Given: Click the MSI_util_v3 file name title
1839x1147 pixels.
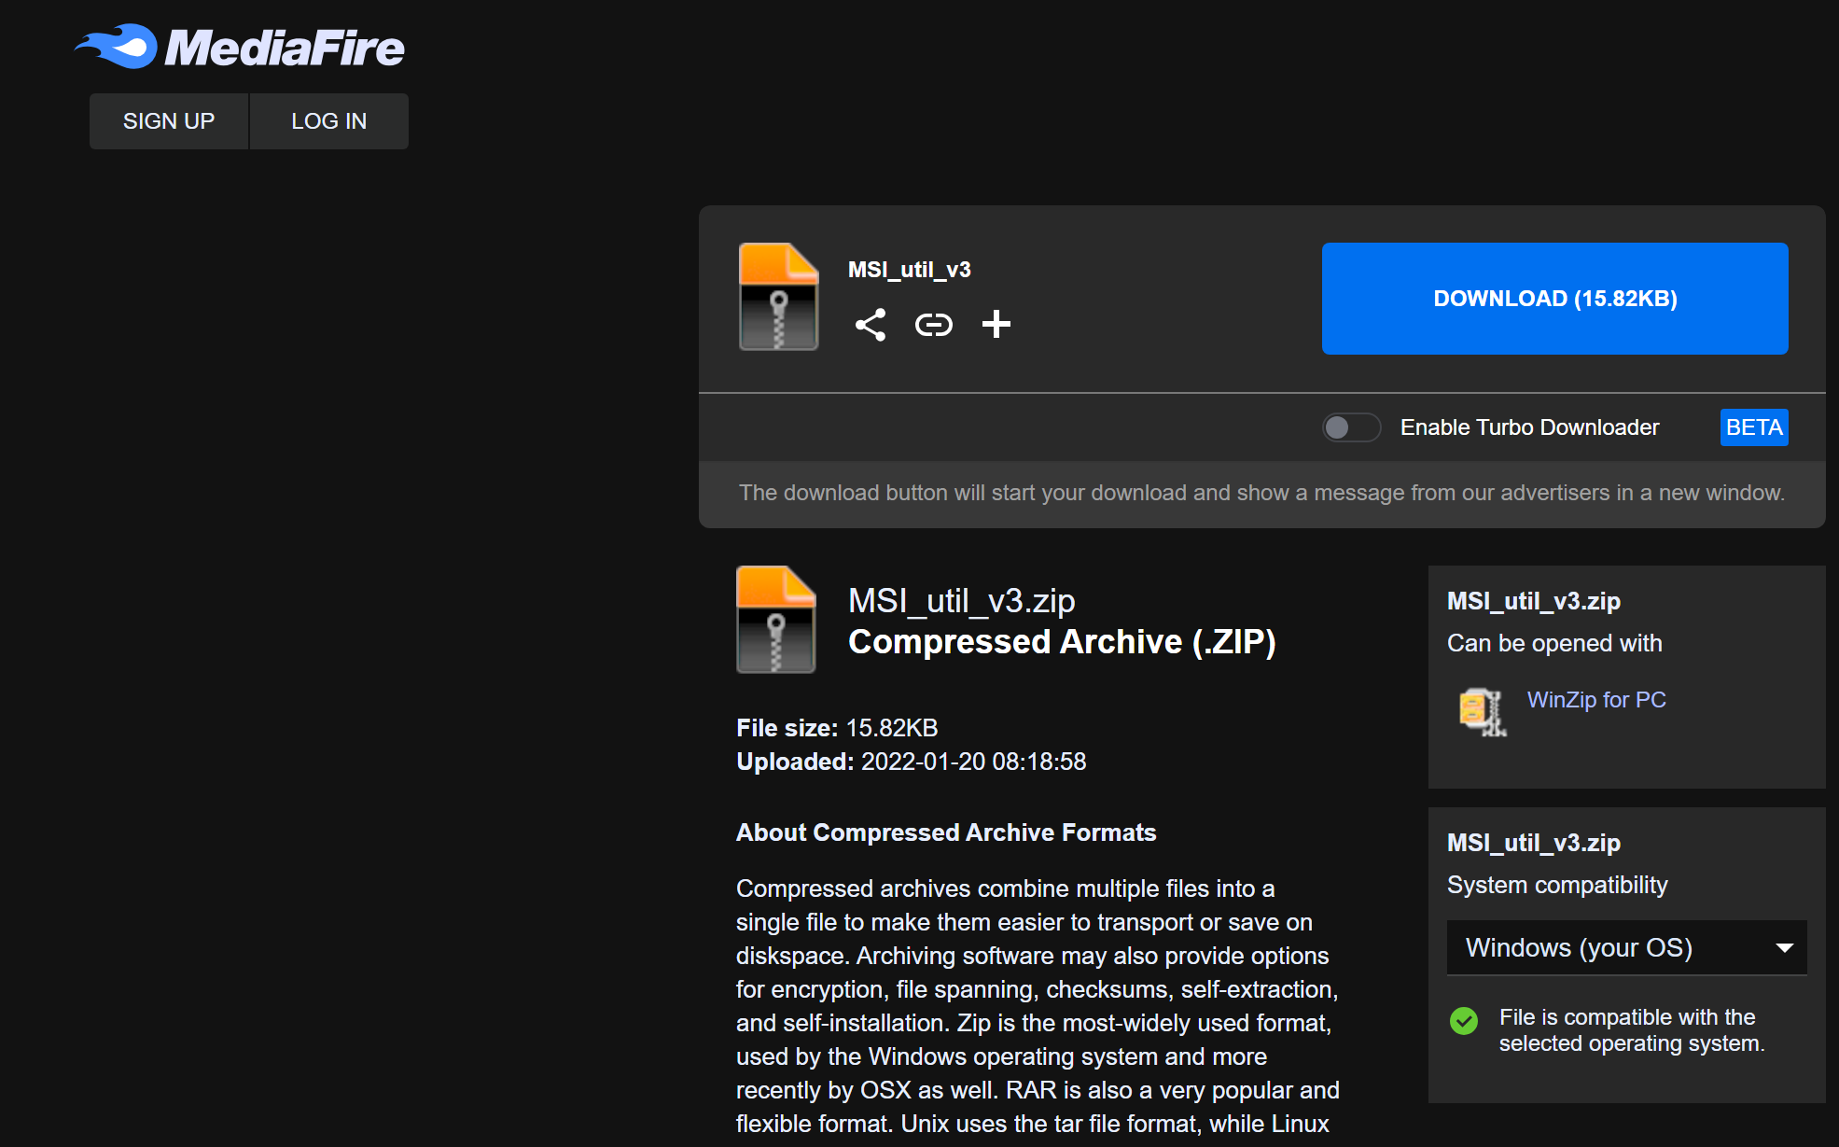Looking at the screenshot, I should click(x=909, y=270).
